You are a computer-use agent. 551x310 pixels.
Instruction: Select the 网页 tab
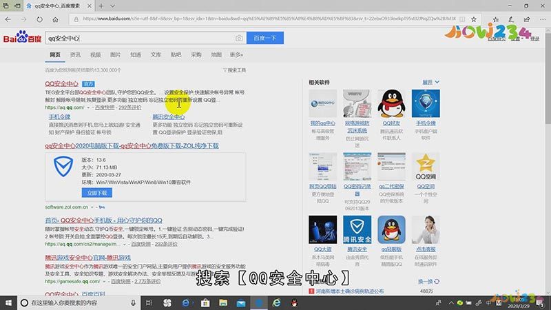point(55,55)
